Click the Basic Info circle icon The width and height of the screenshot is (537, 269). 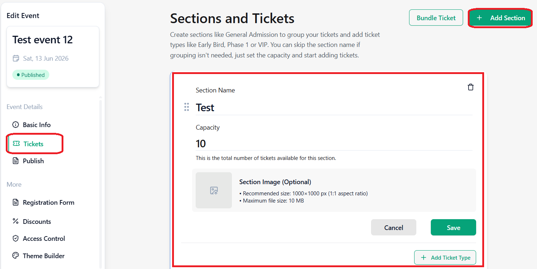[16, 125]
